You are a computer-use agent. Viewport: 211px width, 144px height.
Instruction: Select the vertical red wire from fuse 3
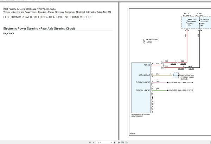coord(187,46)
